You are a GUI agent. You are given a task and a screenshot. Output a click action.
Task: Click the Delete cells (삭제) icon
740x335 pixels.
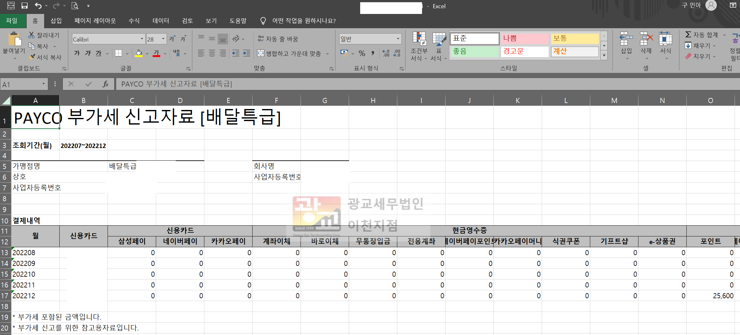pos(646,39)
